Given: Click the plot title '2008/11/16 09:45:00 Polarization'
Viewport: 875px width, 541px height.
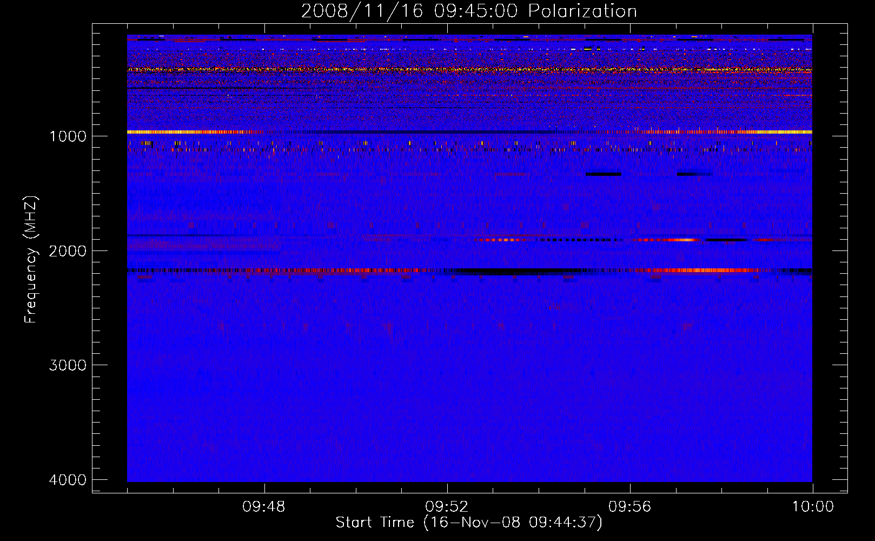Looking at the screenshot, I should click(469, 11).
